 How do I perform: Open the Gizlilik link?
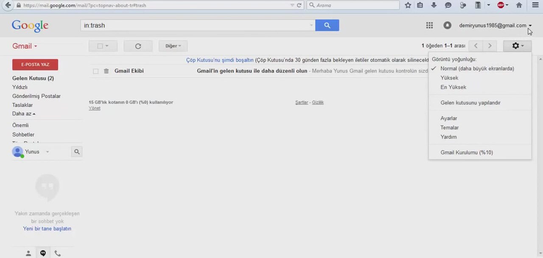(318, 102)
